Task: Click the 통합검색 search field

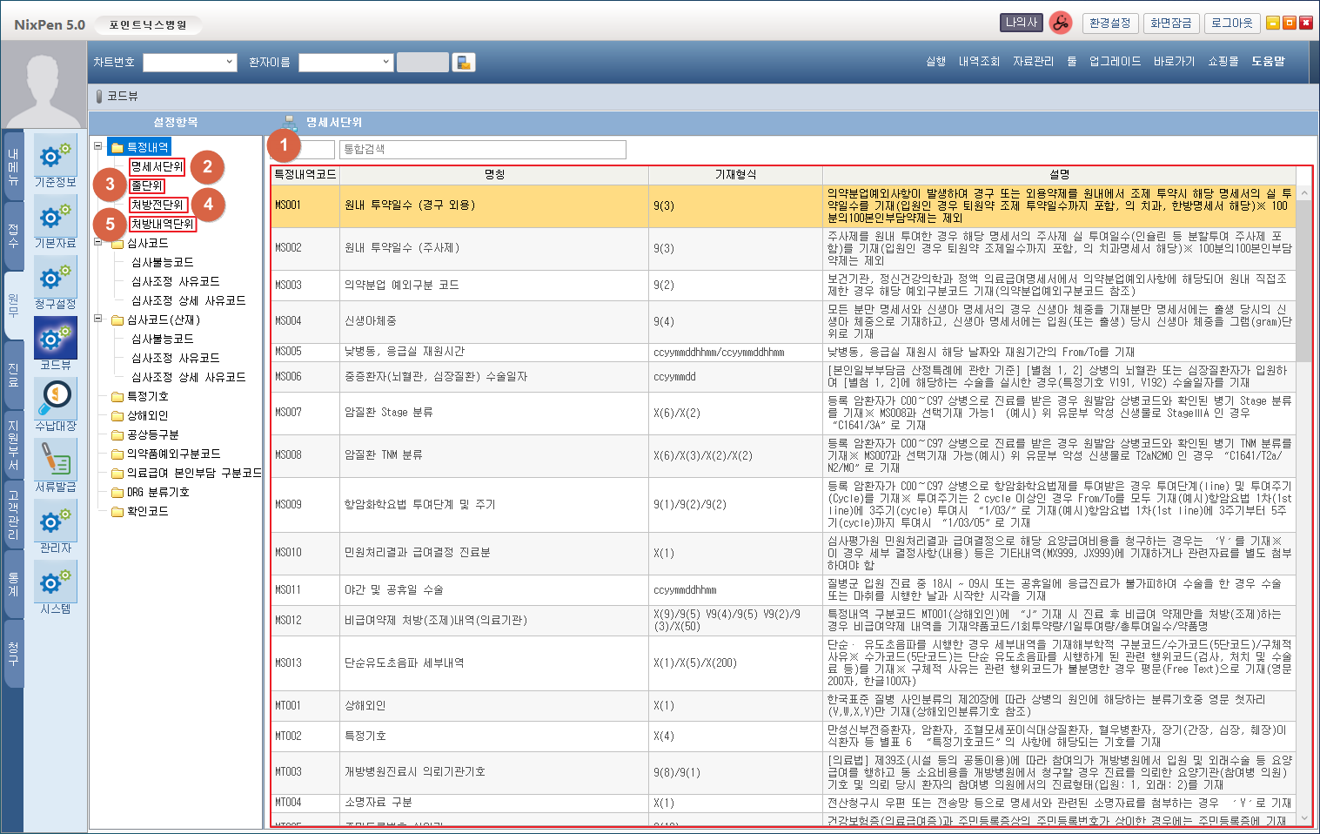Action: [x=482, y=150]
